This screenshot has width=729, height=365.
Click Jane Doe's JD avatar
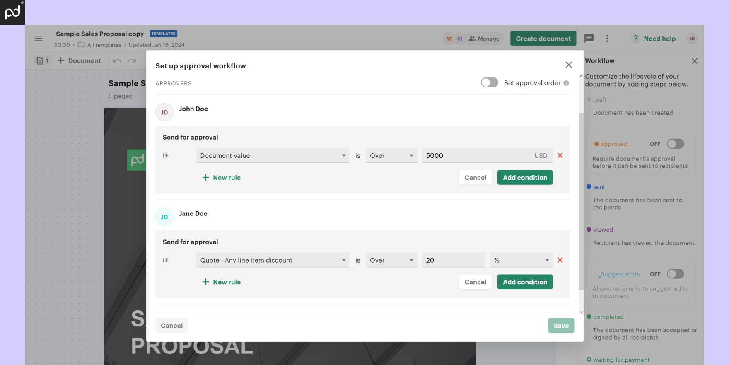(x=164, y=217)
